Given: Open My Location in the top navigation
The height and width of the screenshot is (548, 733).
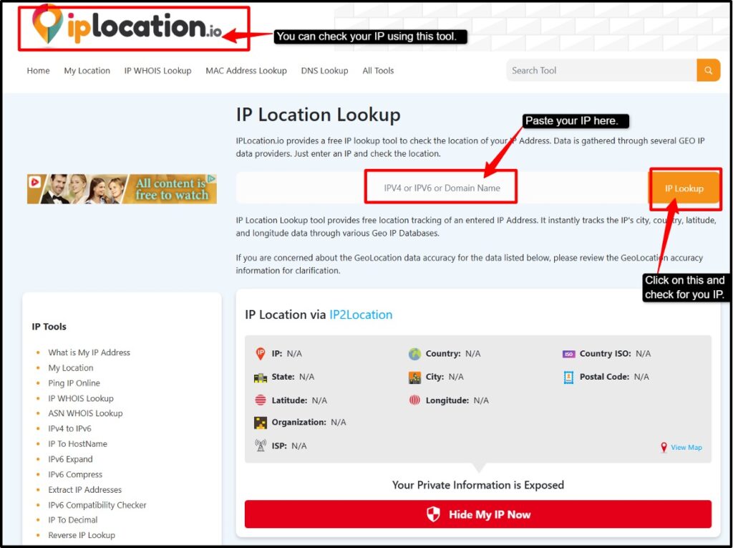Looking at the screenshot, I should click(x=87, y=71).
